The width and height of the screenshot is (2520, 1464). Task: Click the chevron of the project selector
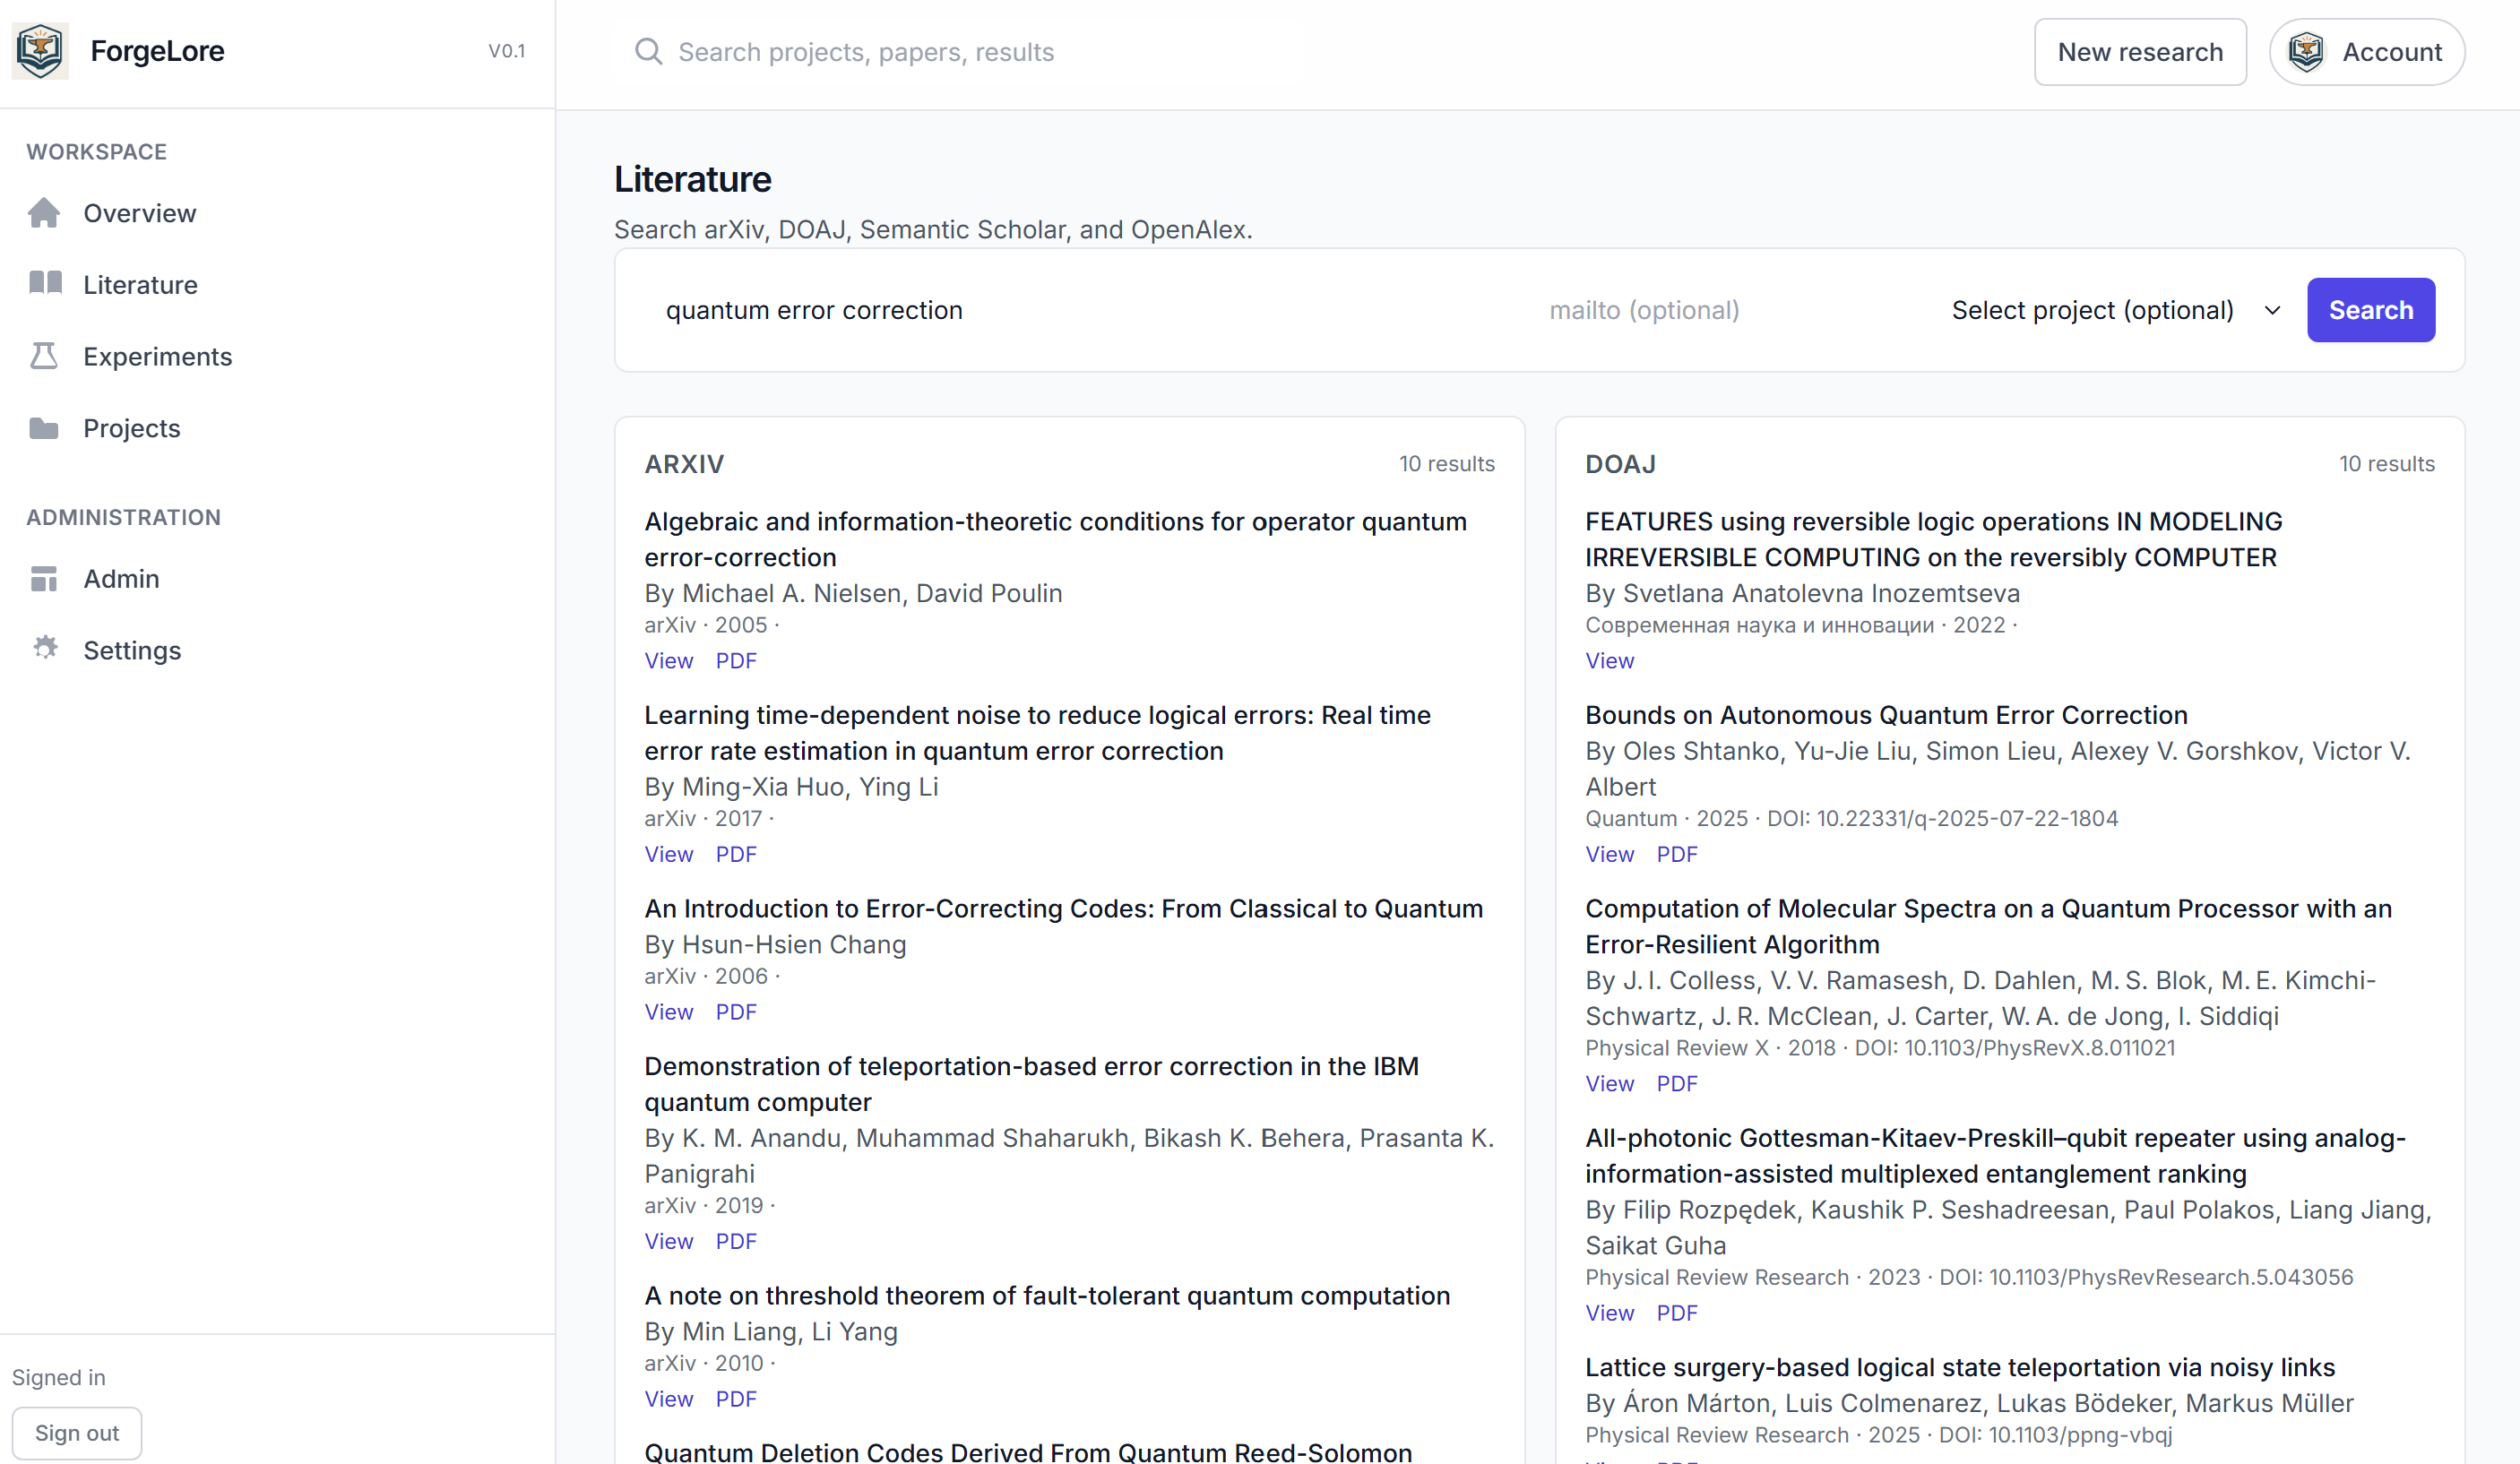pos(2272,310)
